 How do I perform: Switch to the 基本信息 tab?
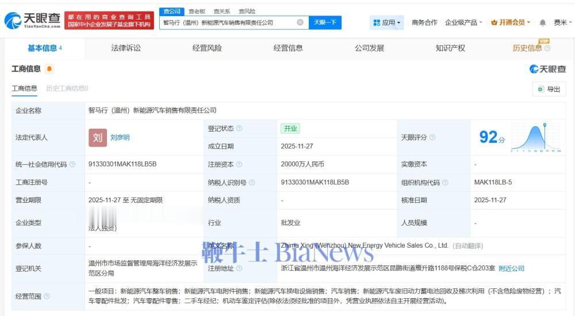point(45,48)
